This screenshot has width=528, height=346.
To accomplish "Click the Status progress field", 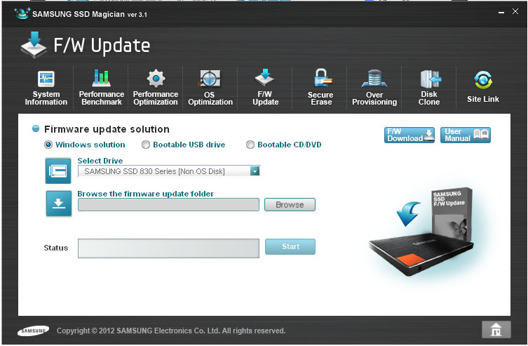I will point(168,248).
